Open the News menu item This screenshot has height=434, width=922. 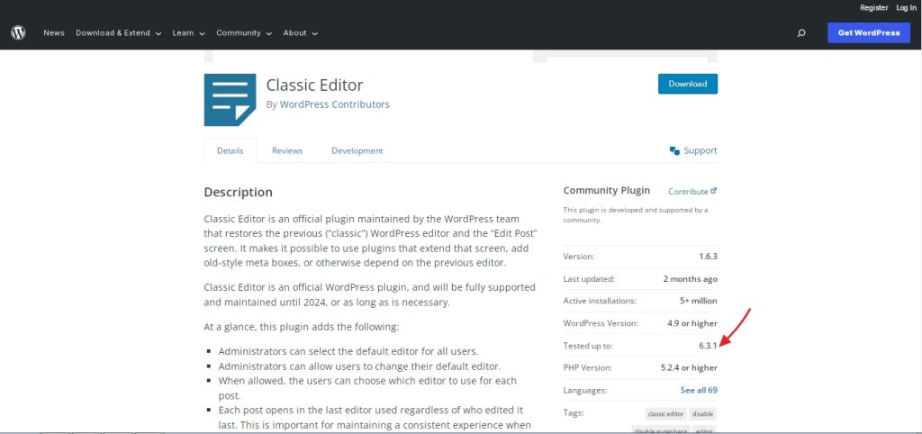click(x=53, y=33)
